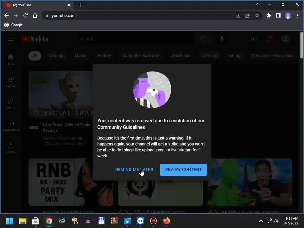The width and height of the screenshot is (304, 228).
Task: Reload the YouTube page
Action: 26,15
